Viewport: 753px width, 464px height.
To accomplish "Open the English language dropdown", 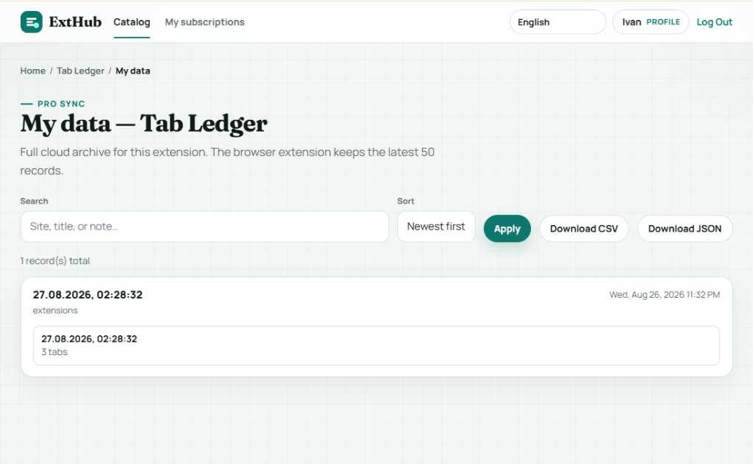I will (557, 22).
